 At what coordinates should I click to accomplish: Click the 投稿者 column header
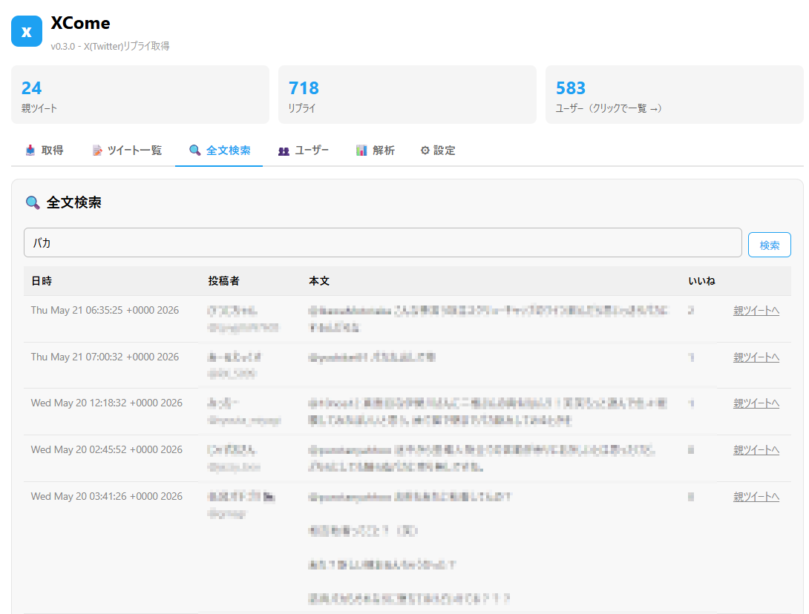coord(223,281)
